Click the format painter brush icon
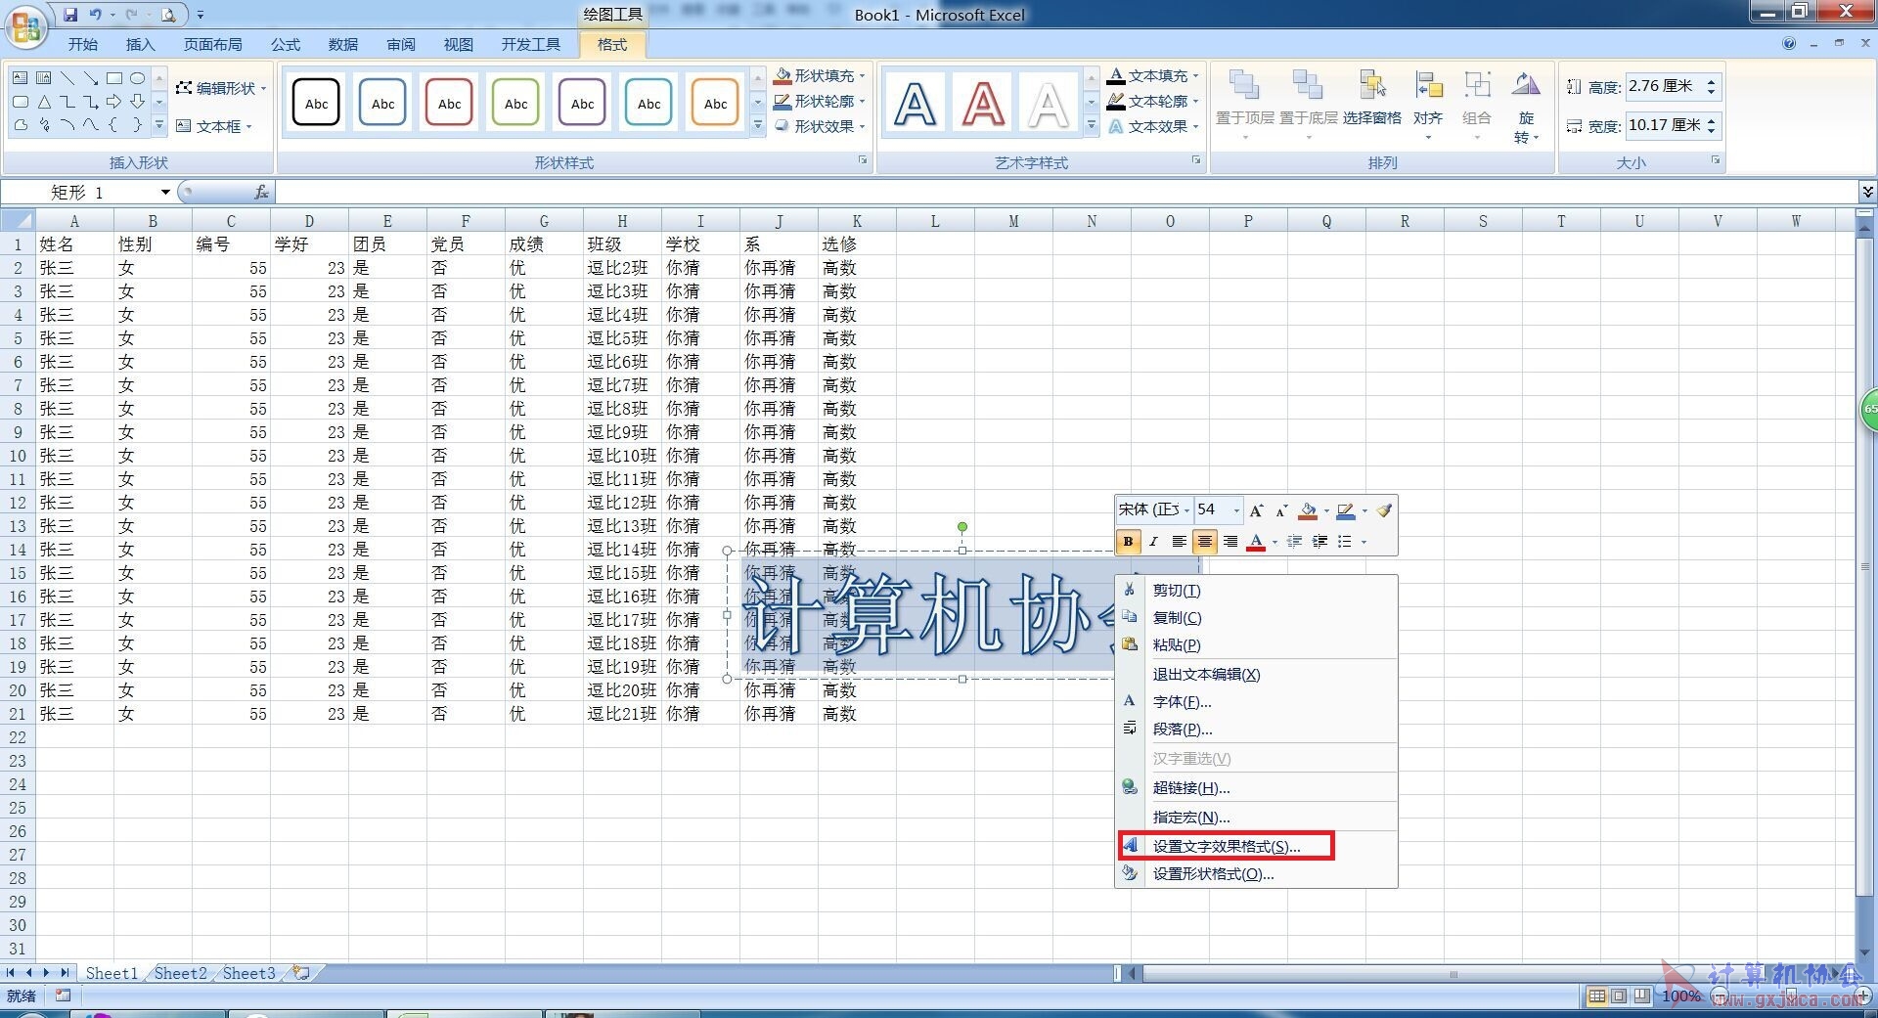Screen dimensions: 1878x1018 1383,510
